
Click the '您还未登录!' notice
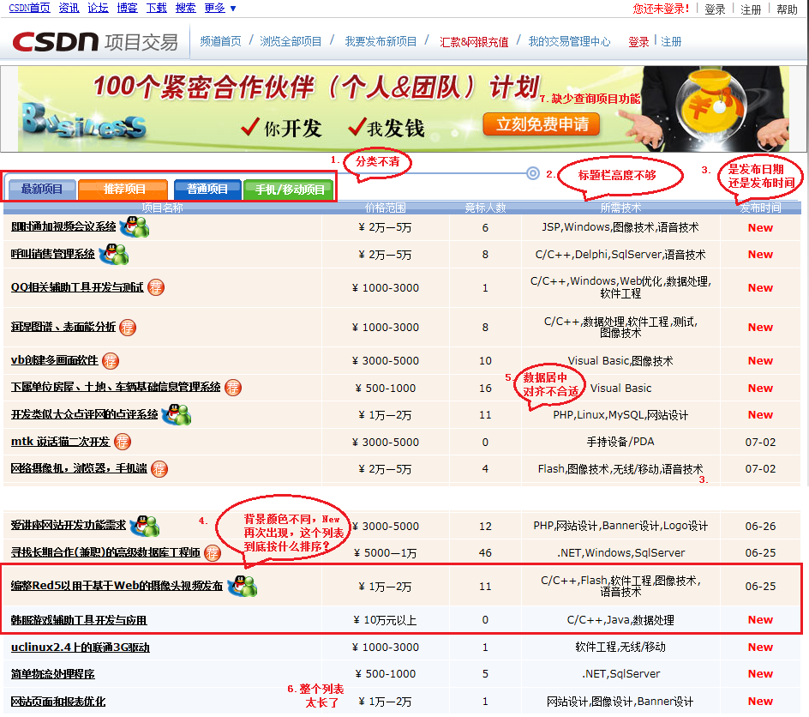pos(661,9)
